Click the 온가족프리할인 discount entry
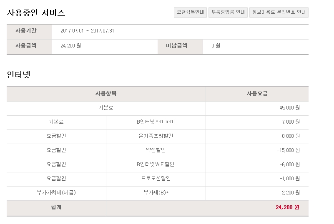Viewport: 334px width, 224px height. (x=156, y=136)
